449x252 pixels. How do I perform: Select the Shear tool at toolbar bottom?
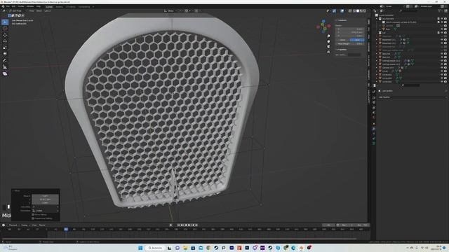(x=5, y=73)
